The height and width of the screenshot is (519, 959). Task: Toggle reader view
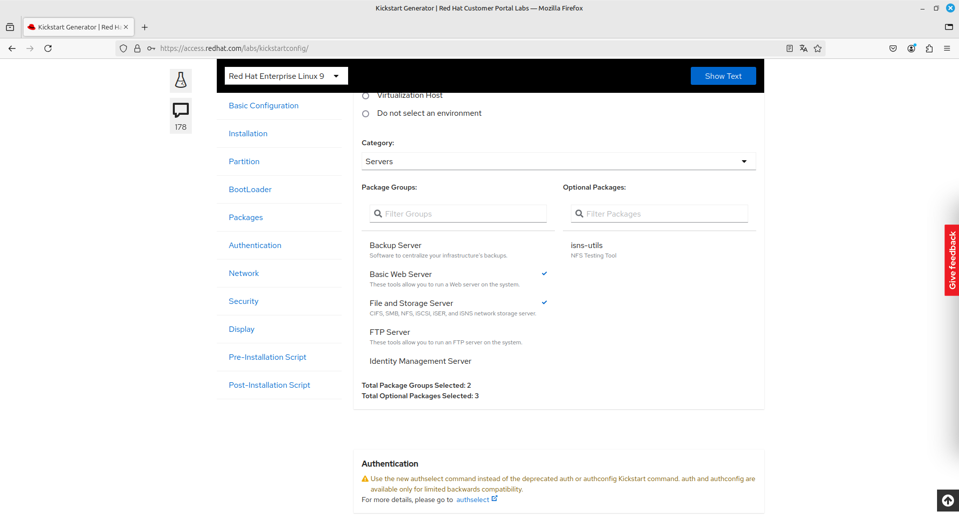790,48
